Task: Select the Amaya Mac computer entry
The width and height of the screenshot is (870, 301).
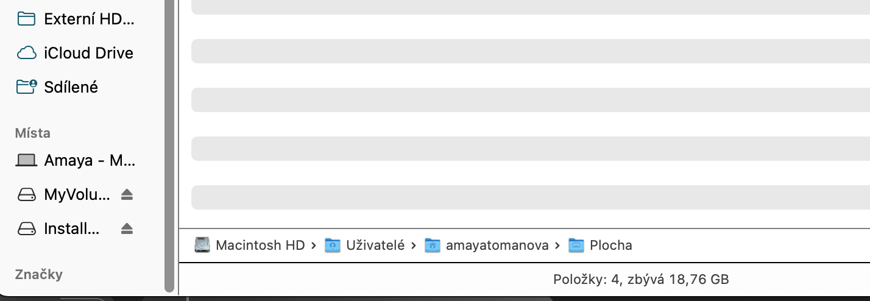Action: click(89, 161)
